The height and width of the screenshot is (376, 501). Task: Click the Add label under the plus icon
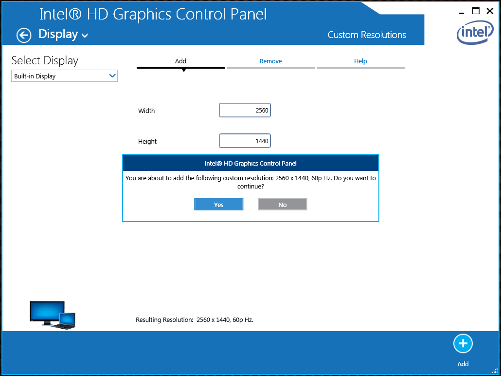[x=463, y=364]
